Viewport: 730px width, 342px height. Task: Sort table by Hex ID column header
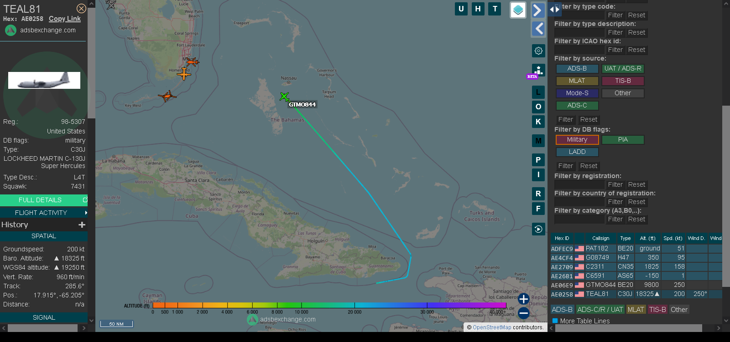point(562,238)
